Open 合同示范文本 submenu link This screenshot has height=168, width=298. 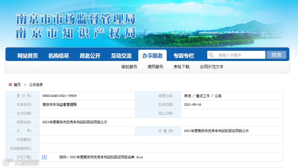point(212,67)
